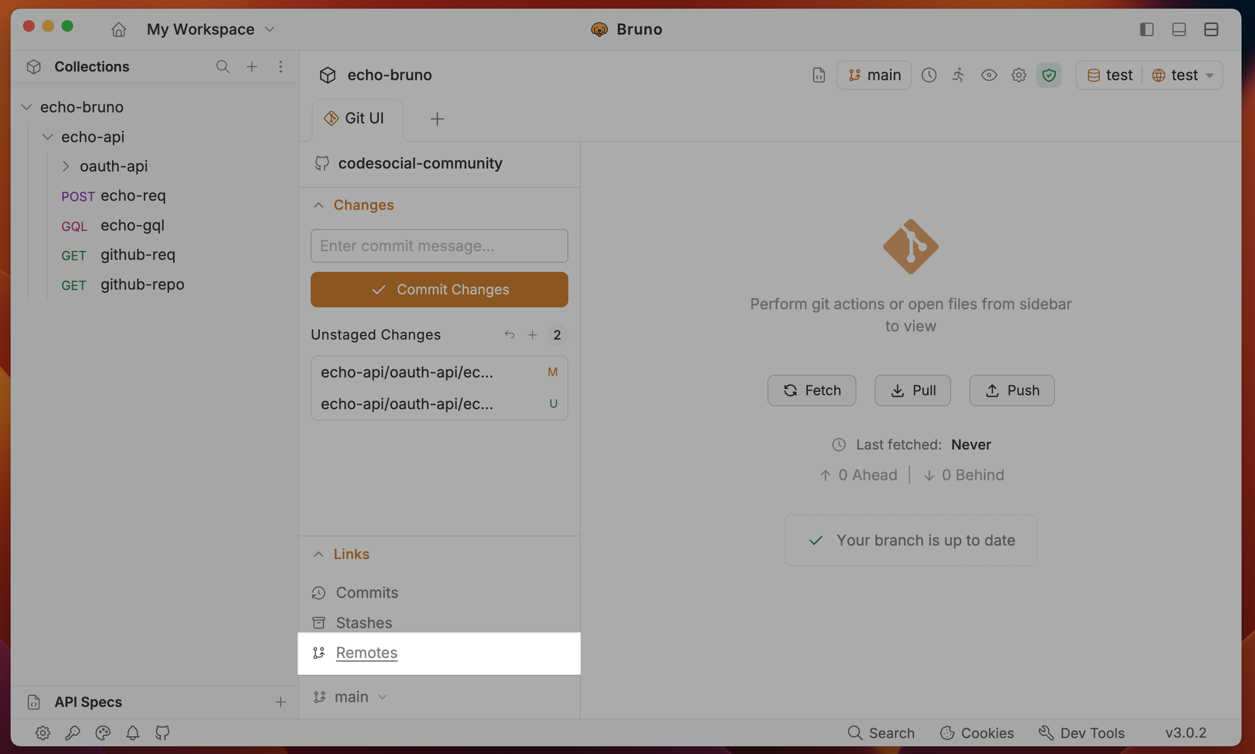Viewport: 1255px width, 754px height.
Task: Click GitHub cat icon in status bar
Action: [x=162, y=733]
